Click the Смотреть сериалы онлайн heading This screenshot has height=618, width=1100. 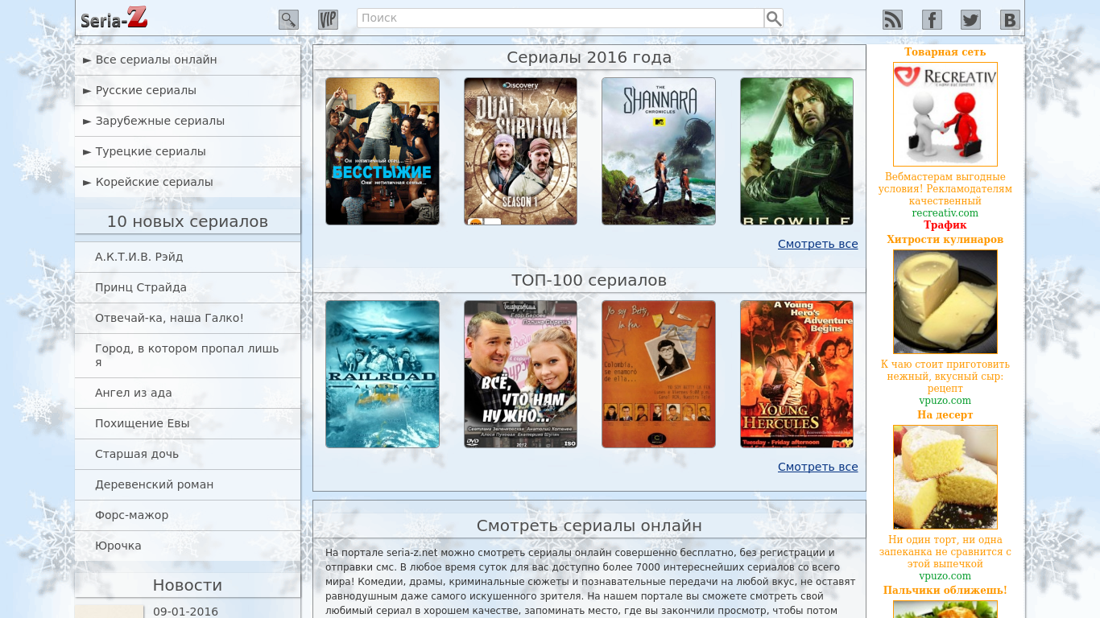[x=589, y=525]
